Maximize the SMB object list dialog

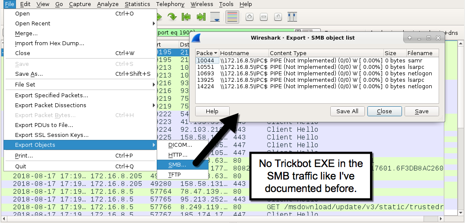[x=429, y=38]
